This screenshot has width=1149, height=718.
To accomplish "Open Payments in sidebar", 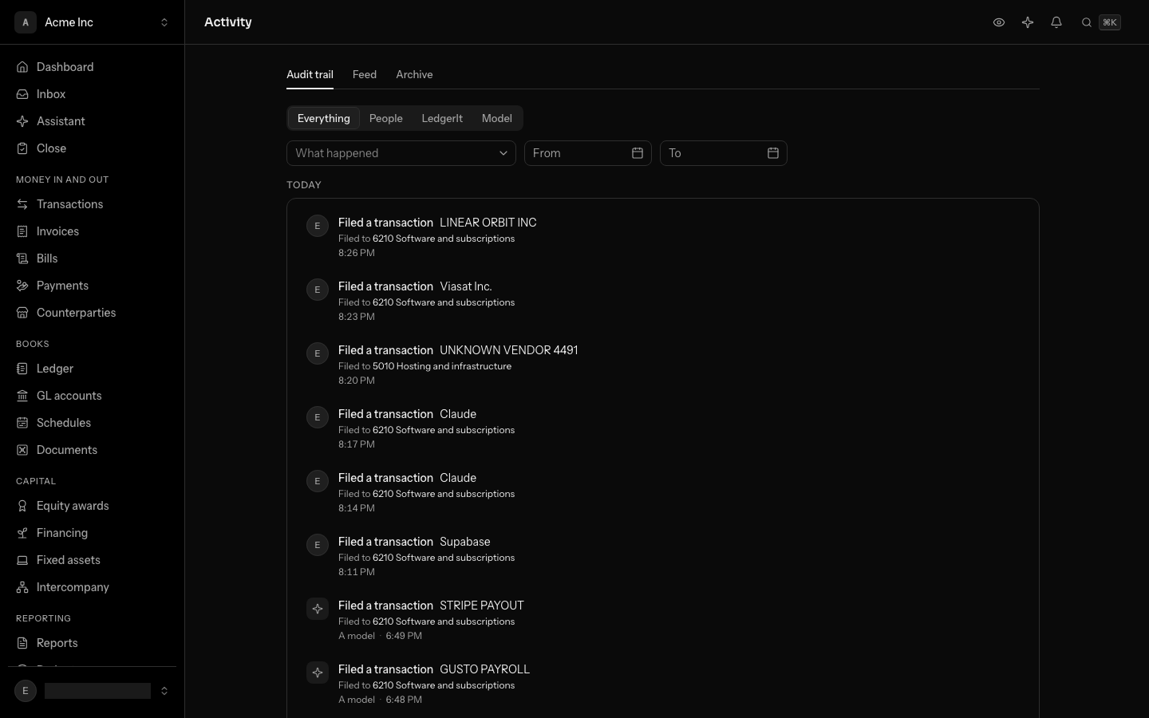I will click(92, 286).
